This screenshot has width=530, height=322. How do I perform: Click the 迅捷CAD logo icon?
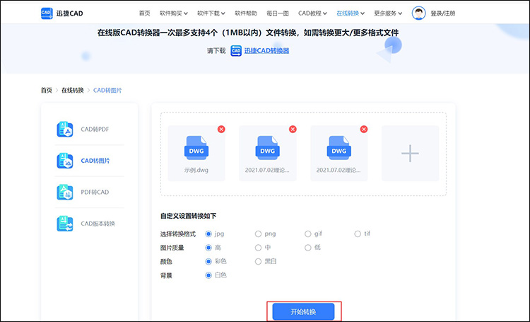tap(47, 13)
